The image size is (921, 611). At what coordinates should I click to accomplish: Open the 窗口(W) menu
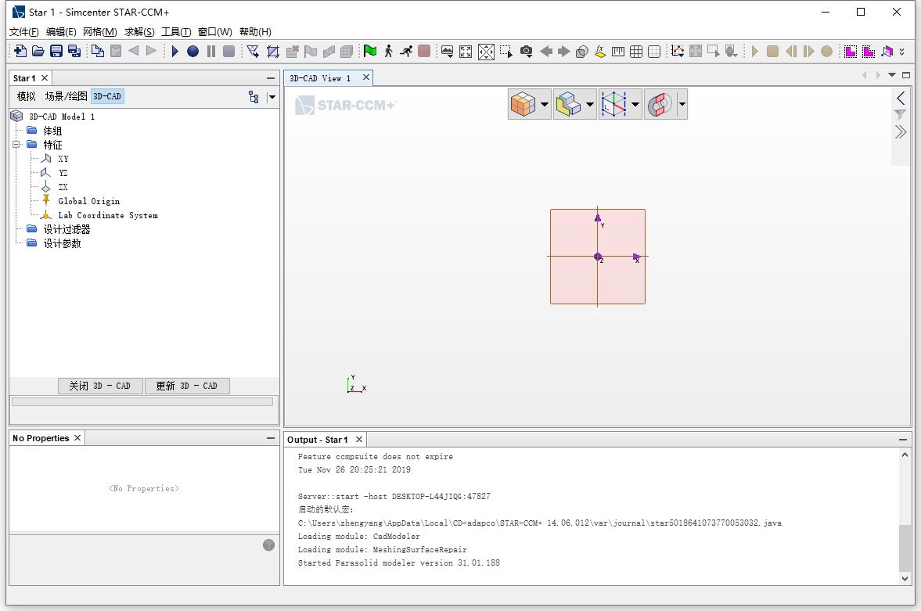click(215, 32)
